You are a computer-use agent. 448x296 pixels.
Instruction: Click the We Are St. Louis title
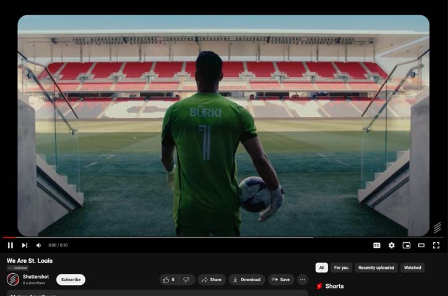coord(30,261)
